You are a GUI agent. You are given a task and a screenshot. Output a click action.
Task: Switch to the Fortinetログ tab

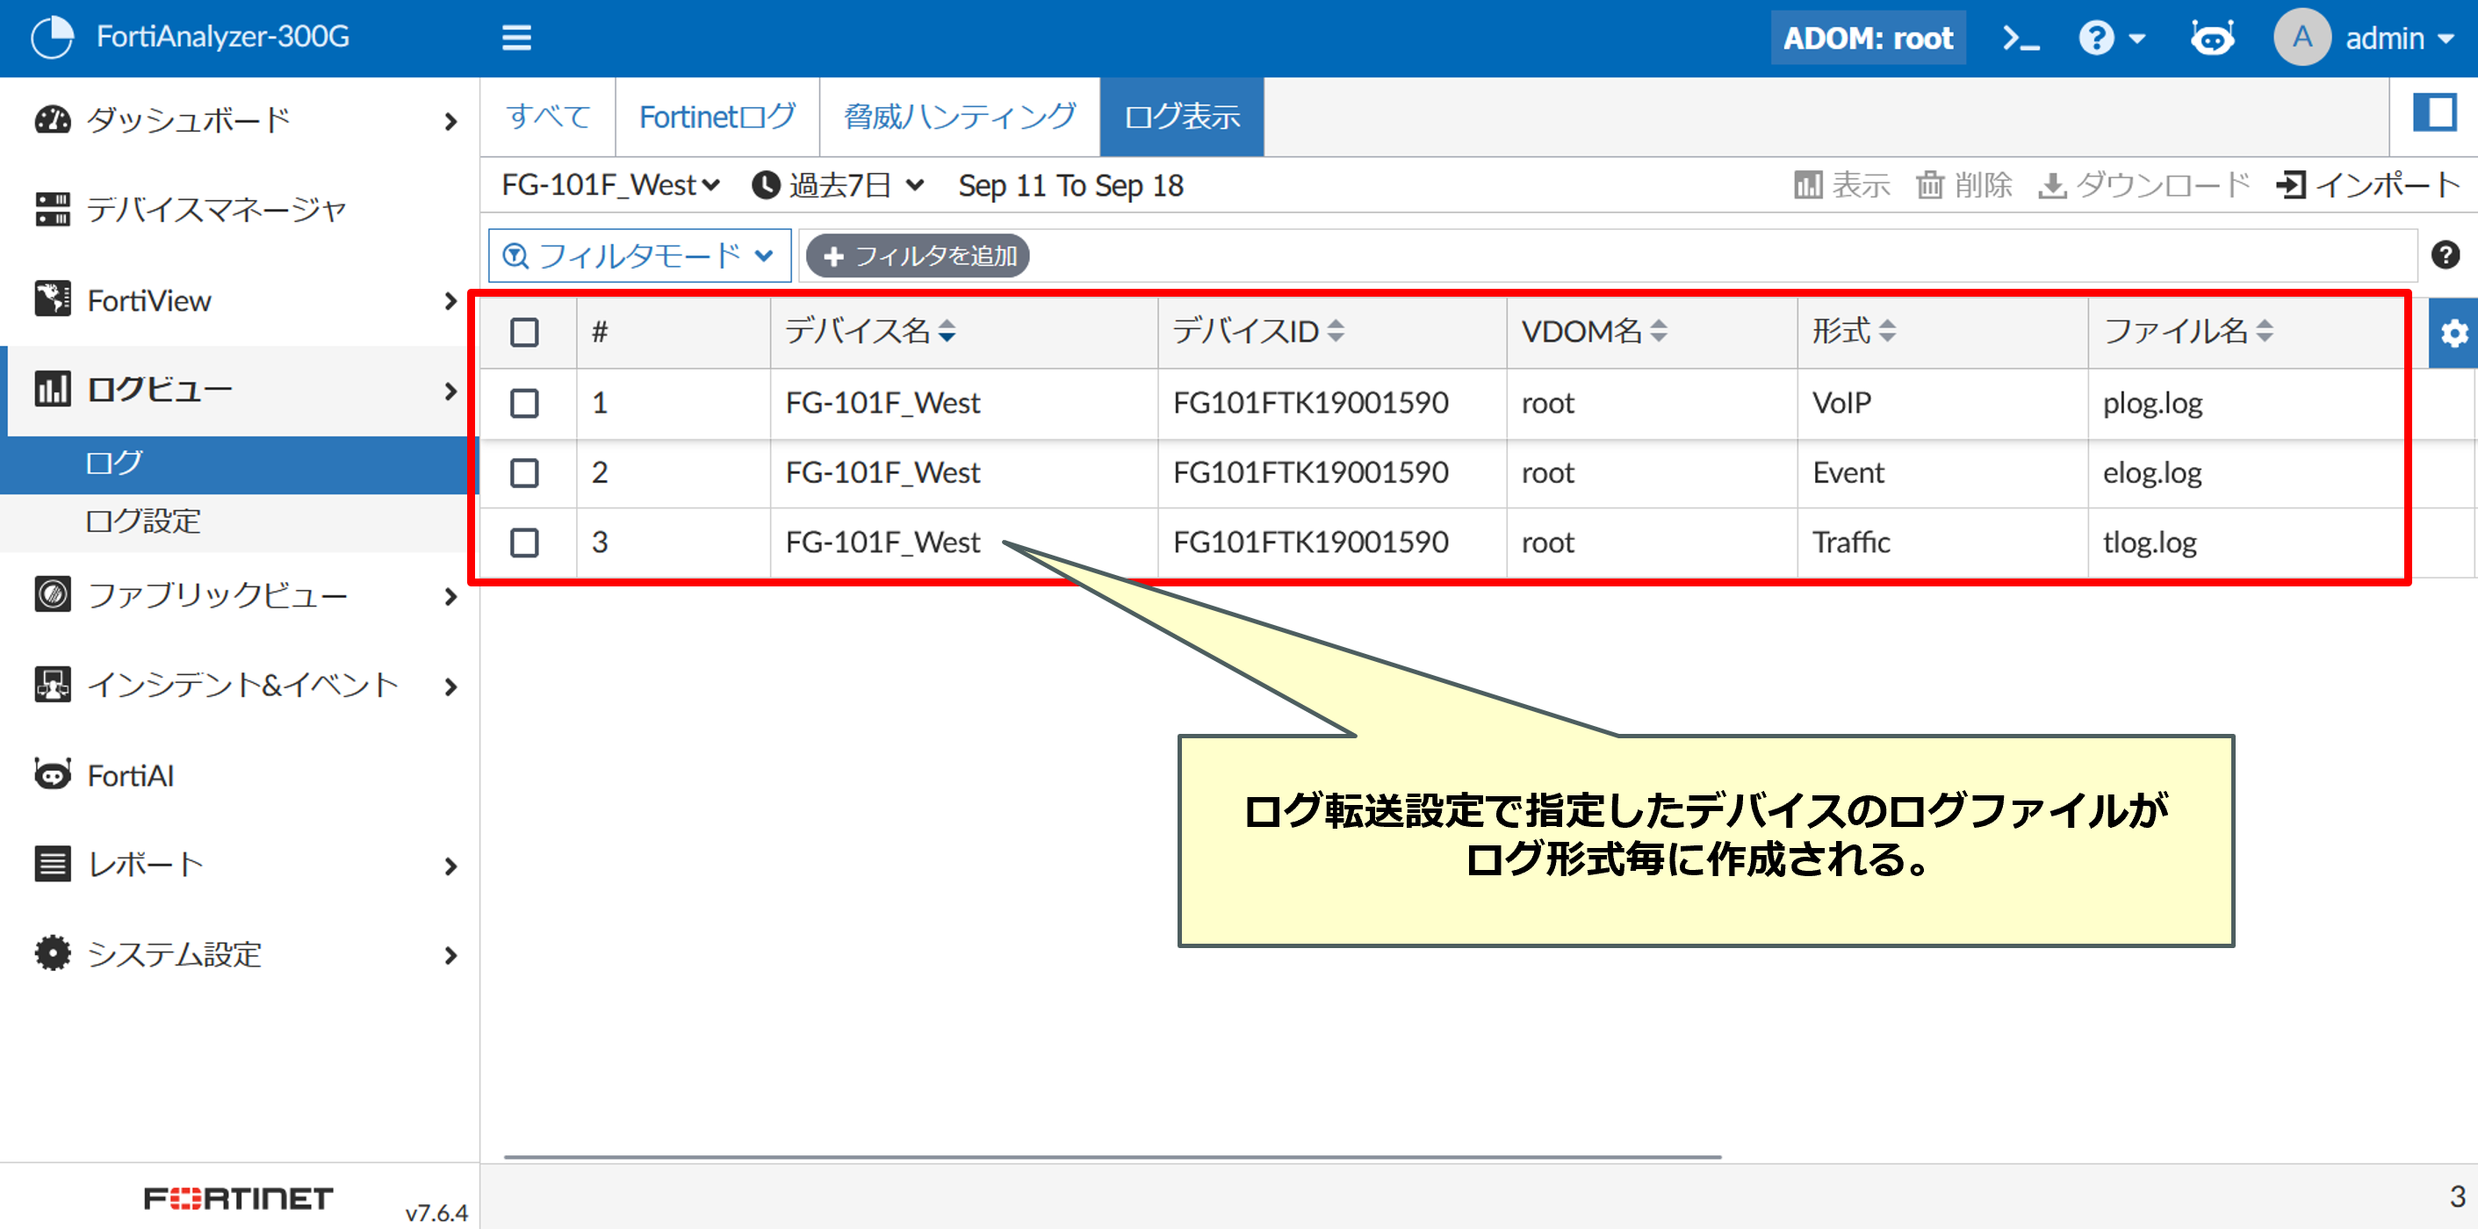pyautogui.click(x=717, y=118)
